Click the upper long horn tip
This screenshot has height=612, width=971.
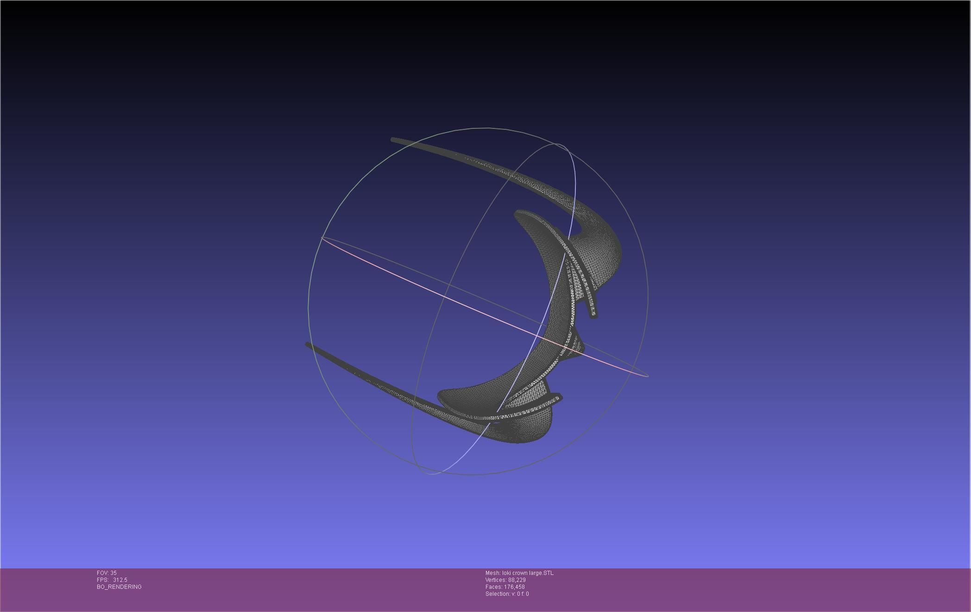point(395,140)
